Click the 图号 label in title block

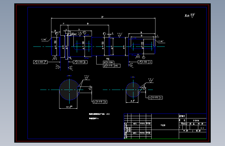pyautogui.click(x=182, y=121)
